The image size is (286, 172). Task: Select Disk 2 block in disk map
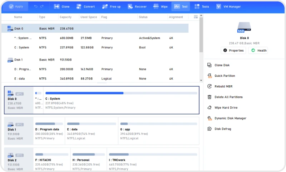coord(19,159)
